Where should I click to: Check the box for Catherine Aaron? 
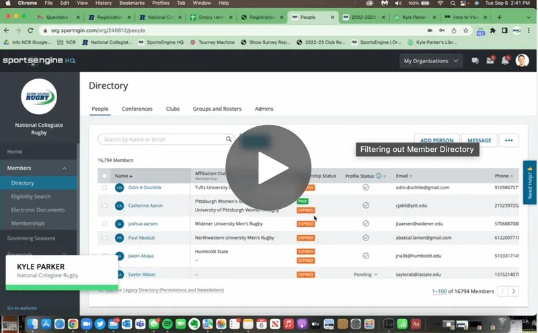[x=104, y=205]
